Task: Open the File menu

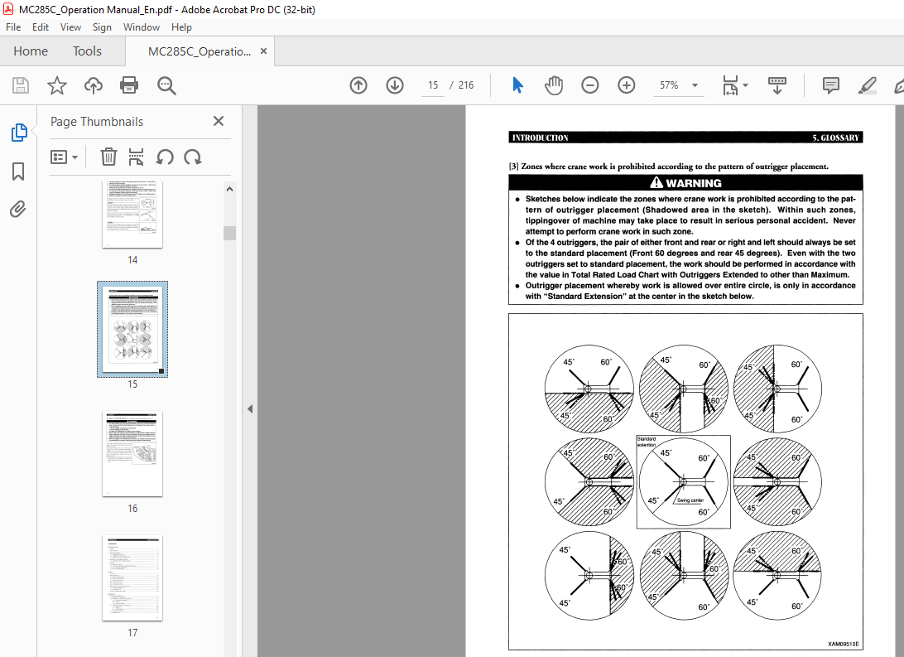Action: point(13,27)
